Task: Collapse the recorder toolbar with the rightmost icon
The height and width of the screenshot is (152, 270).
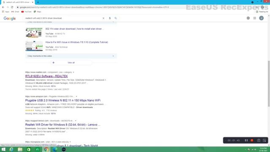Action: (265, 140)
